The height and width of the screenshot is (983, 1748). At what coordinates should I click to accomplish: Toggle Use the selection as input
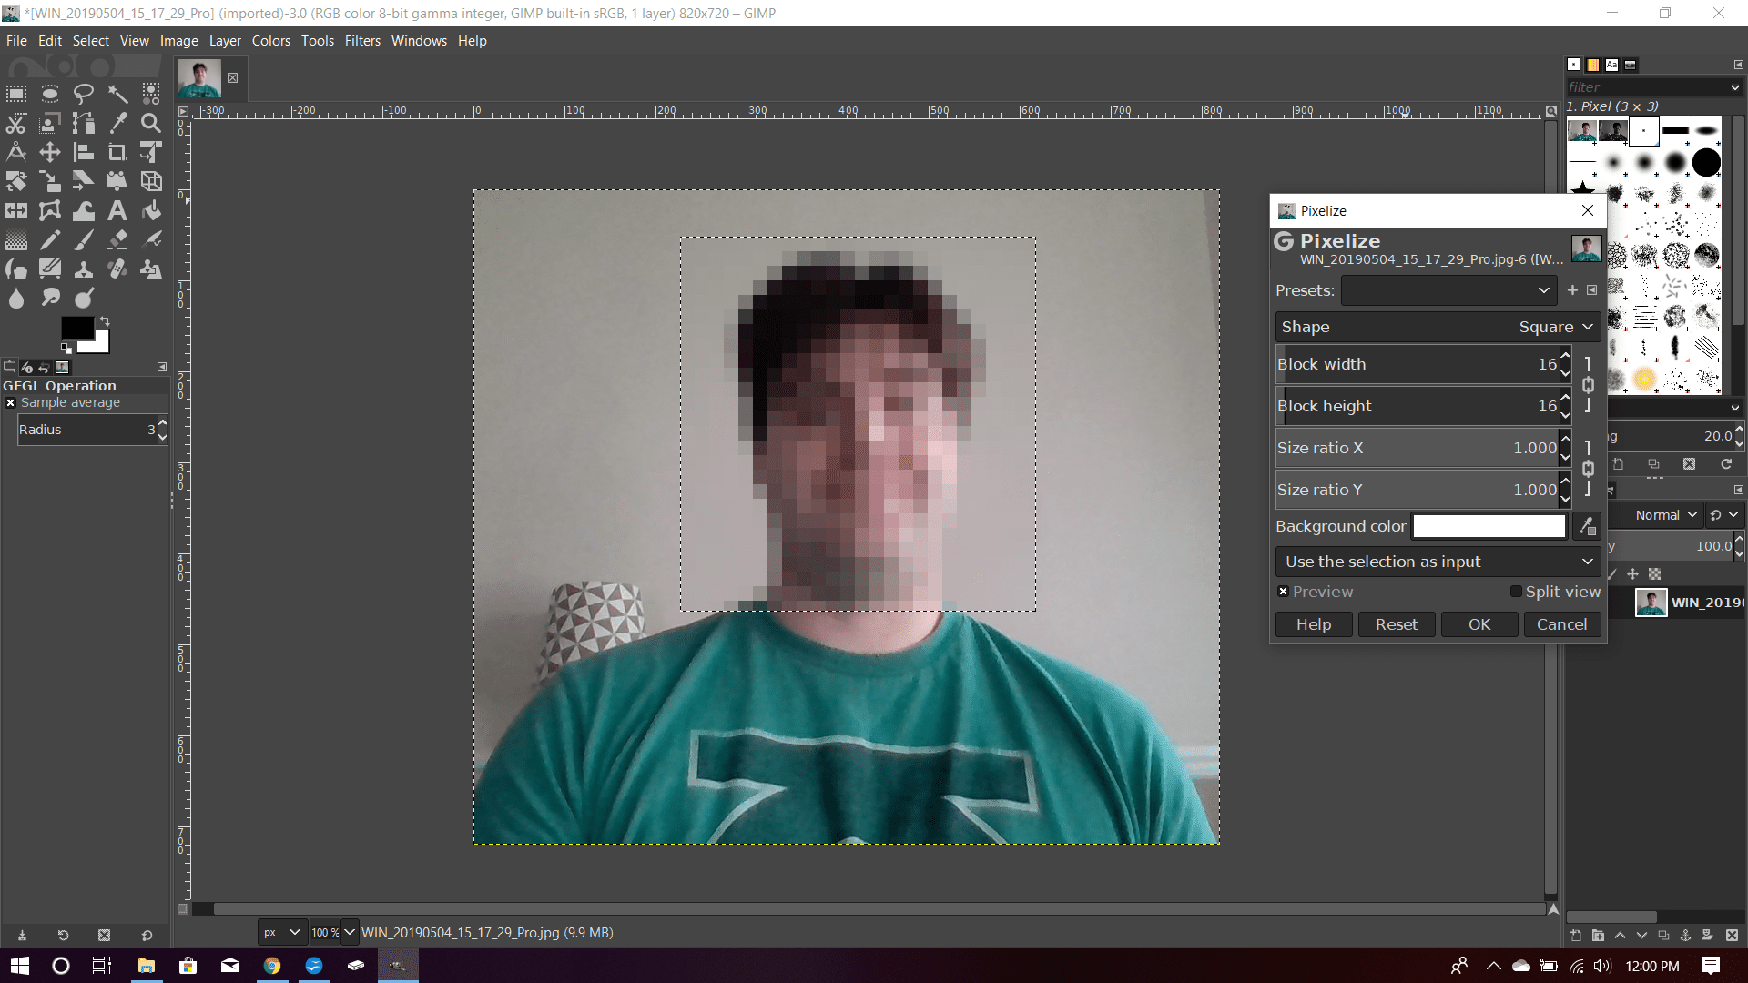(x=1437, y=561)
